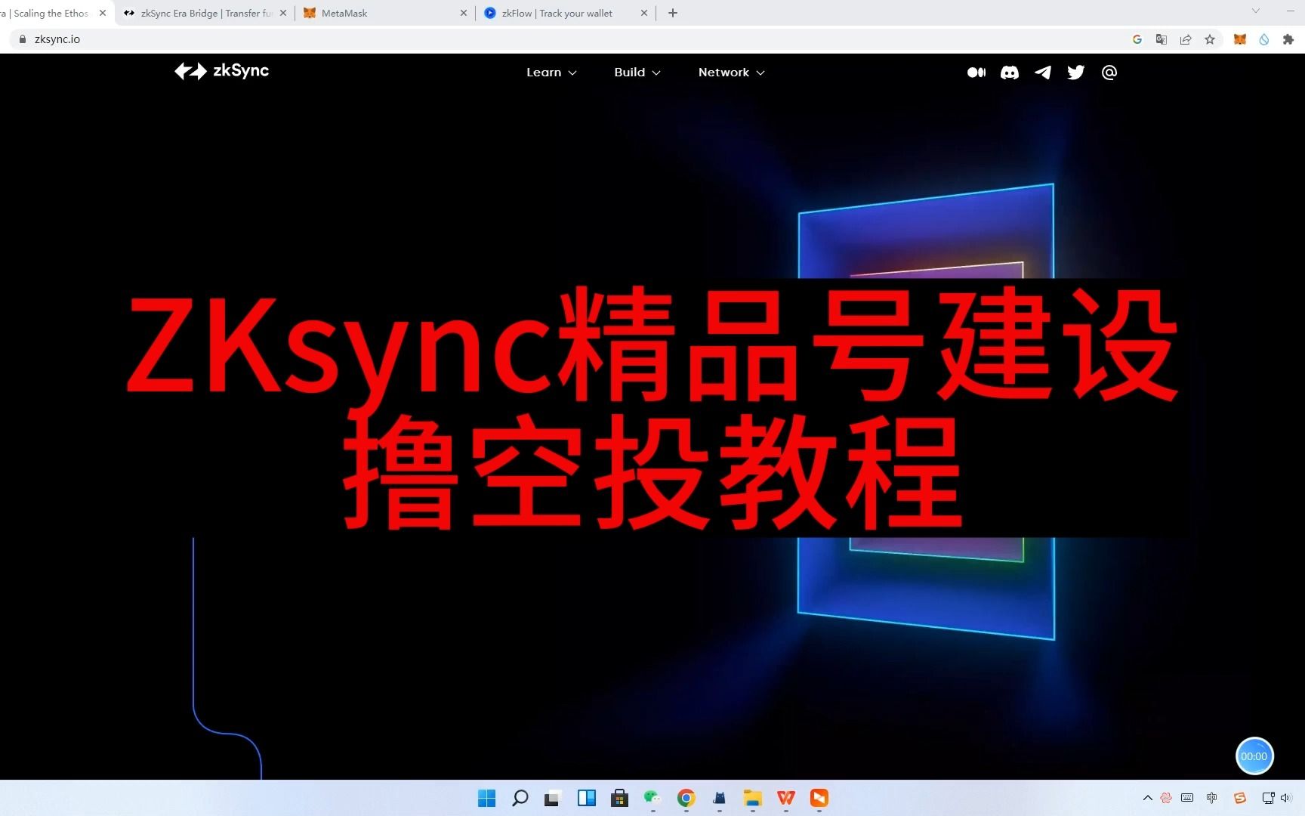Open the Sogou input method tray icon
This screenshot has height=816, width=1305.
point(1240,798)
